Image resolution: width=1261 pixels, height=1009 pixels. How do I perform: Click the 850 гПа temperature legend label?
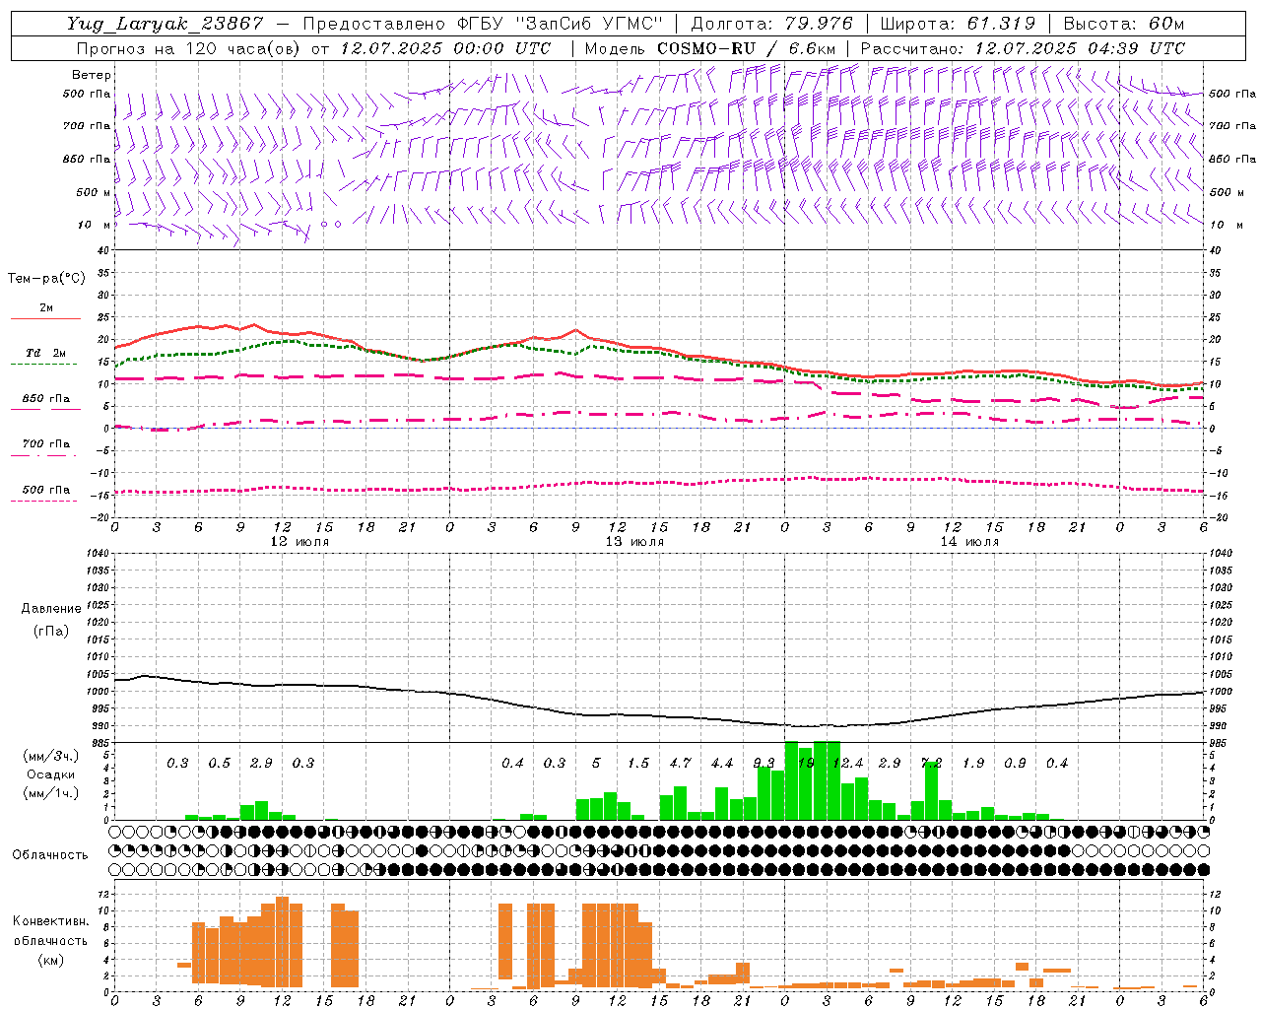(45, 399)
